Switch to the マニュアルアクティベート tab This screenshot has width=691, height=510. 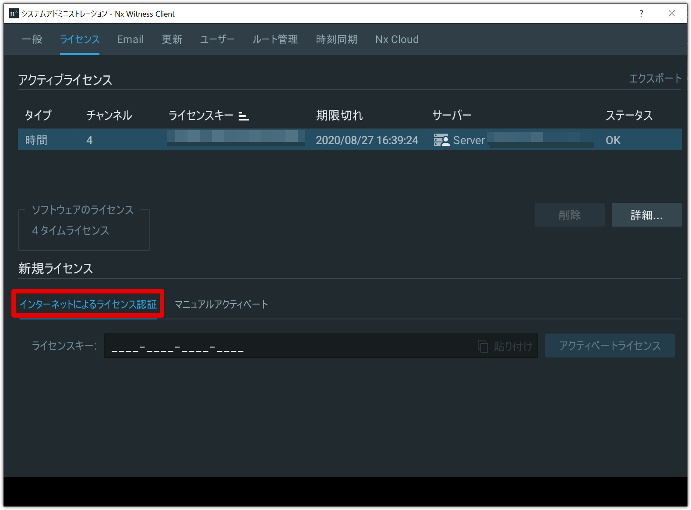tap(221, 304)
